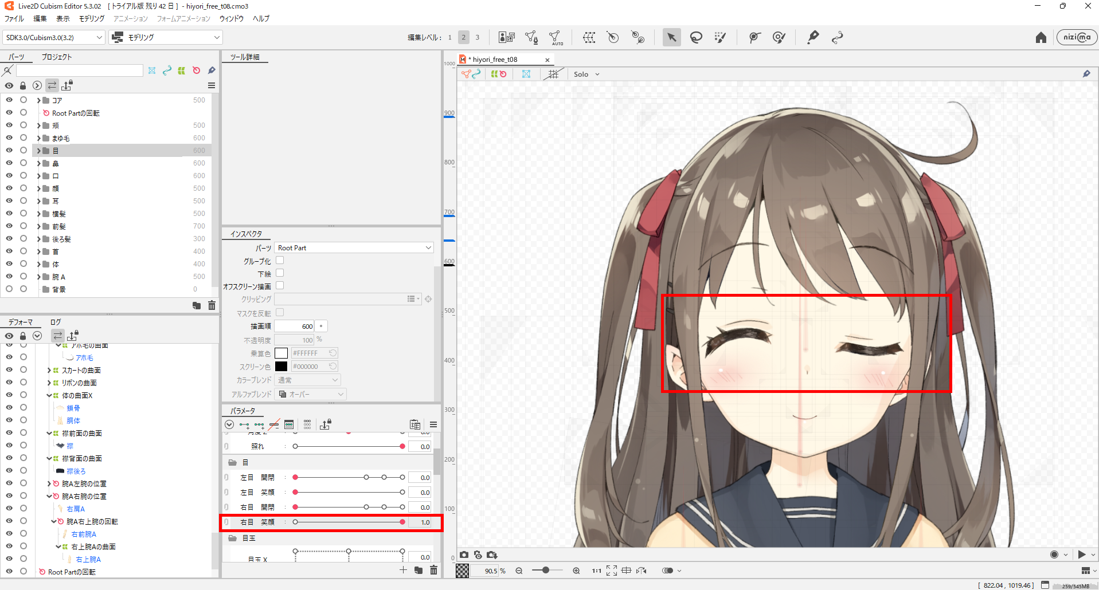1099x590 pixels.
Task: Select the arrow selection tool
Action: (671, 37)
